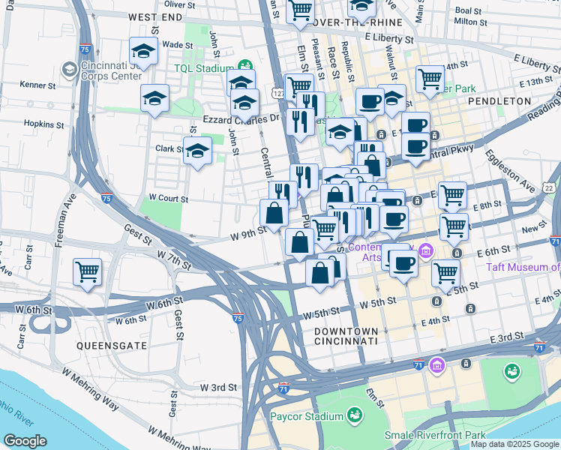The width and height of the screenshot is (561, 450).
Task: Select the Paycor Stadium green pin icon
Action: (x=355, y=416)
